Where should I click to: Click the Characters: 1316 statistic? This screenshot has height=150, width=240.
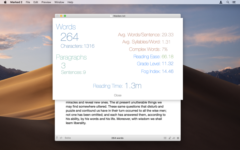click(78, 46)
